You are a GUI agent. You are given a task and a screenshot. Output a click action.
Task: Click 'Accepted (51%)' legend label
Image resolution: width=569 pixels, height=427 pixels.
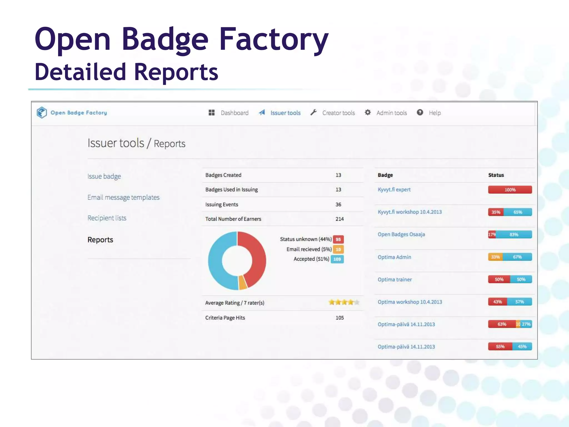tap(311, 259)
